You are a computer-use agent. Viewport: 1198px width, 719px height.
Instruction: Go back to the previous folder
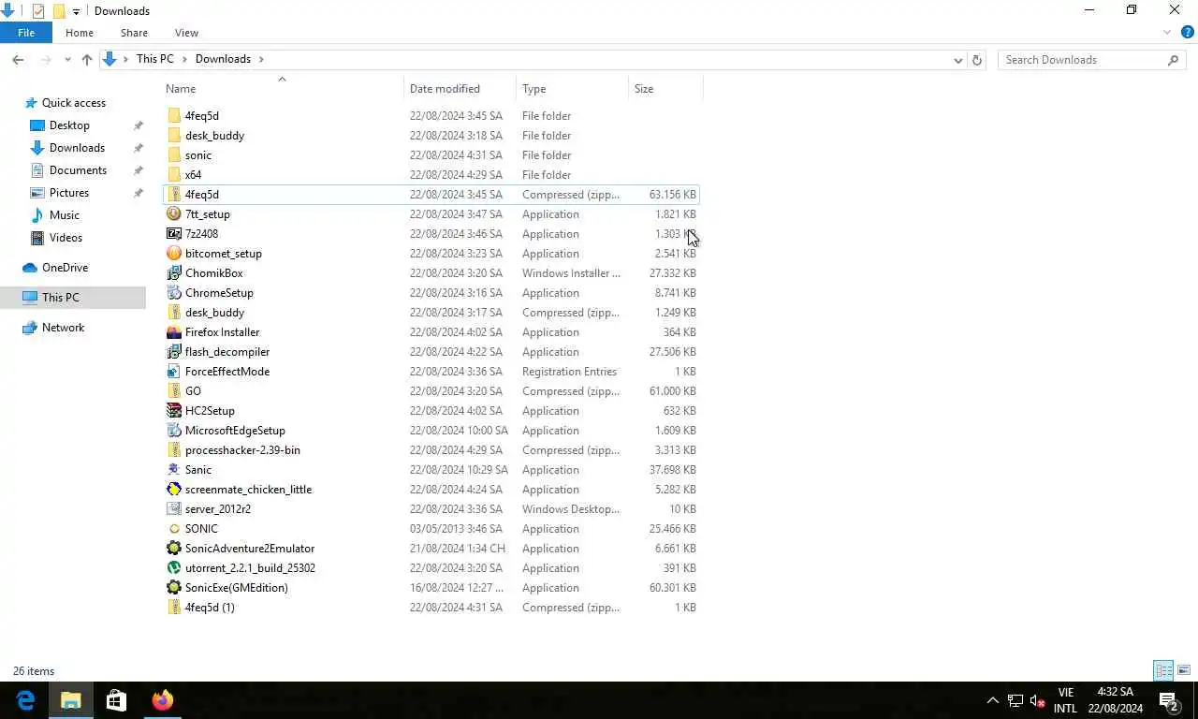pos(18,60)
